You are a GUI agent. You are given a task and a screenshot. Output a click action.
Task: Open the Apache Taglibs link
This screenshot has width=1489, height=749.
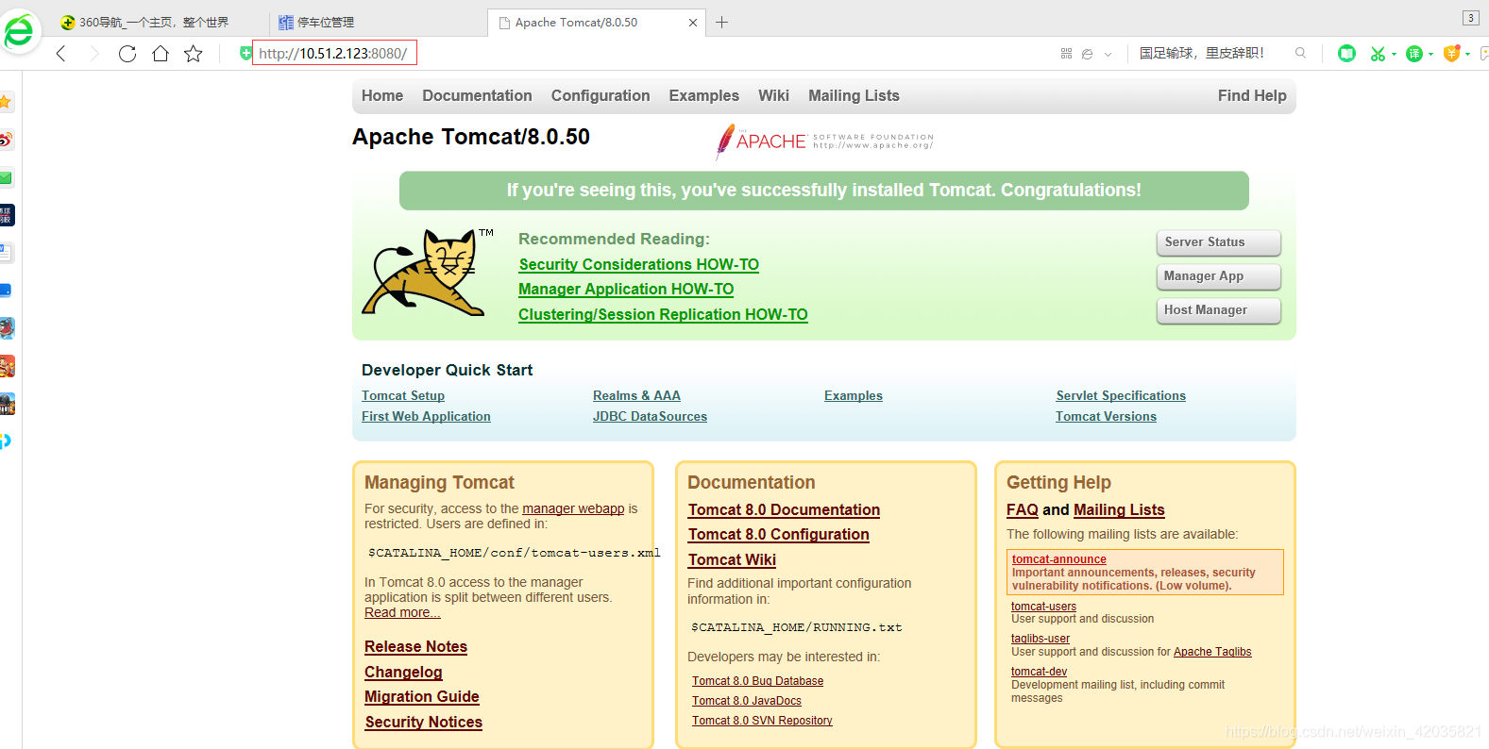pos(1212,652)
